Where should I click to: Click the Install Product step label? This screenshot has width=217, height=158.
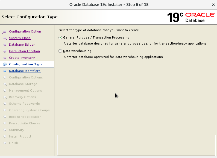click(x=20, y=136)
